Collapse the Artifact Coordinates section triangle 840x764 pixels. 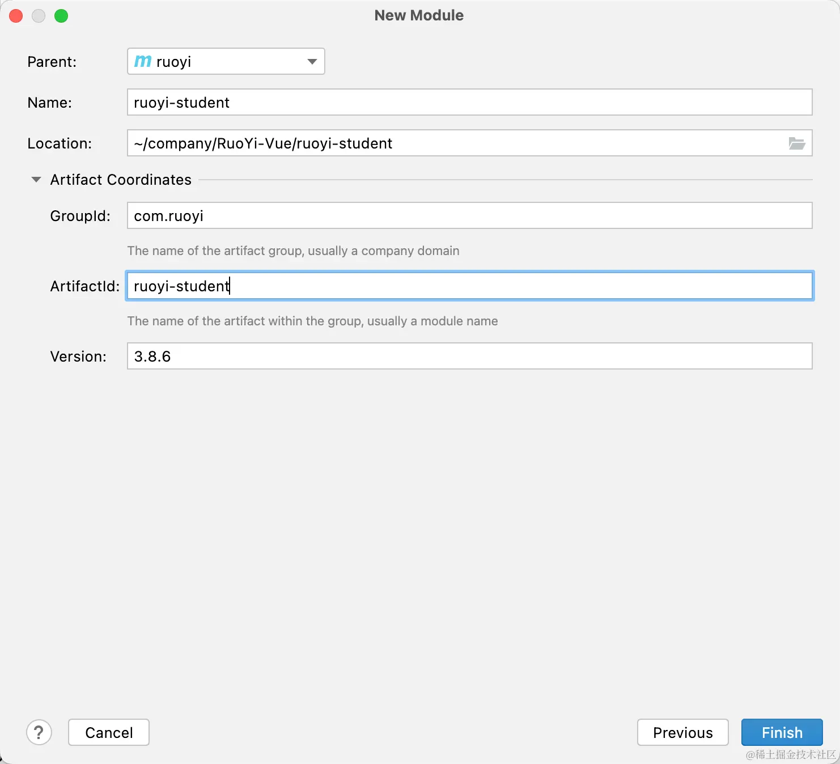[x=36, y=180]
